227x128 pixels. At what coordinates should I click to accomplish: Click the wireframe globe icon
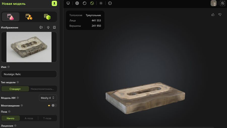(110, 3)
